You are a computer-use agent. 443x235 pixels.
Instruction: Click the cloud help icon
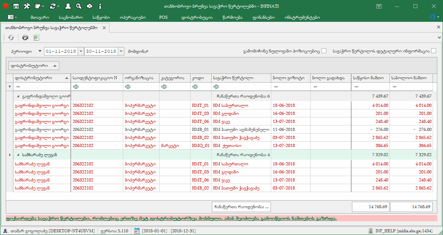pyautogui.click(x=89, y=6)
